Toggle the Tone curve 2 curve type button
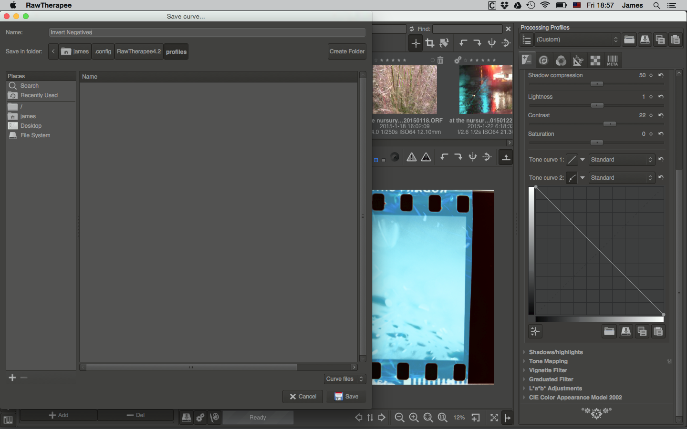The image size is (687, 429). point(572,178)
